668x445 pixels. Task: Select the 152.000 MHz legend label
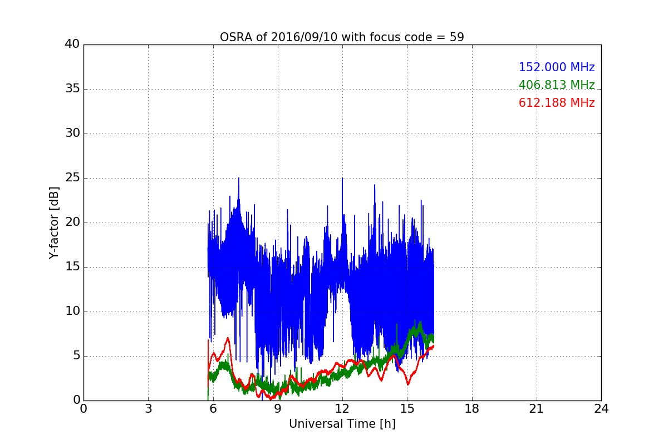coord(557,67)
